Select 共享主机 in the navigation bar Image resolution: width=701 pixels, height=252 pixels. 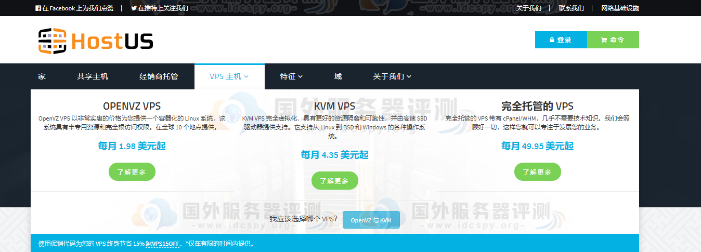tap(93, 76)
